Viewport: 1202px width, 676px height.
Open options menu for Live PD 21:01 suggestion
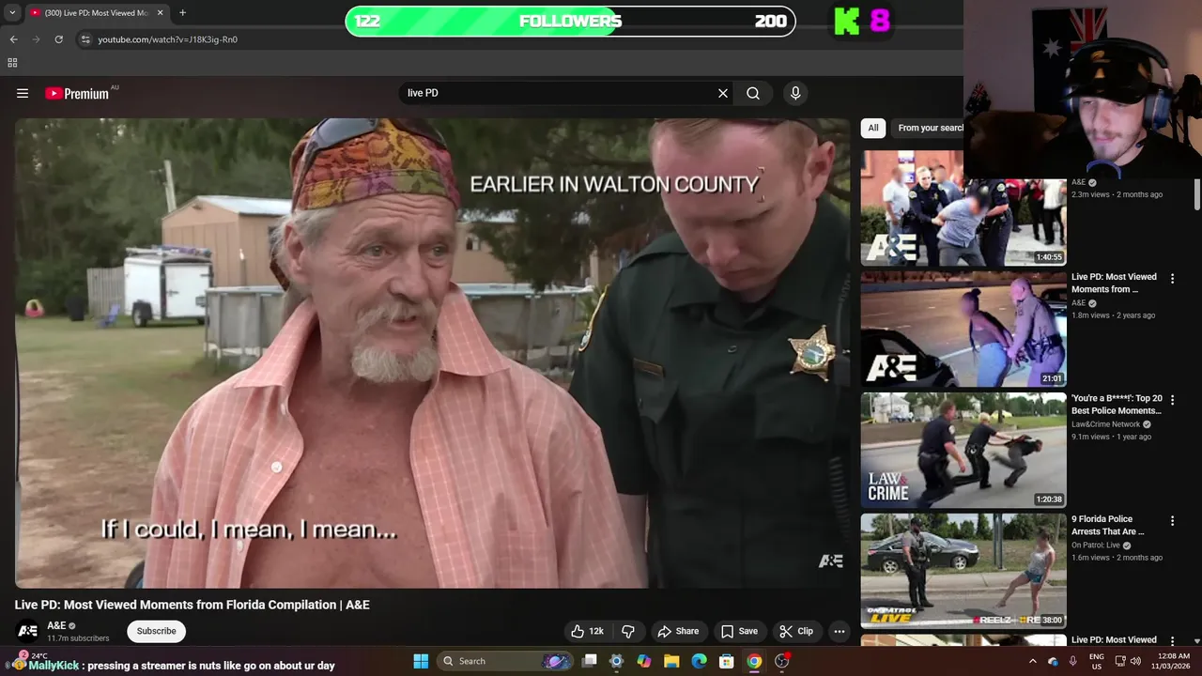tap(1172, 279)
